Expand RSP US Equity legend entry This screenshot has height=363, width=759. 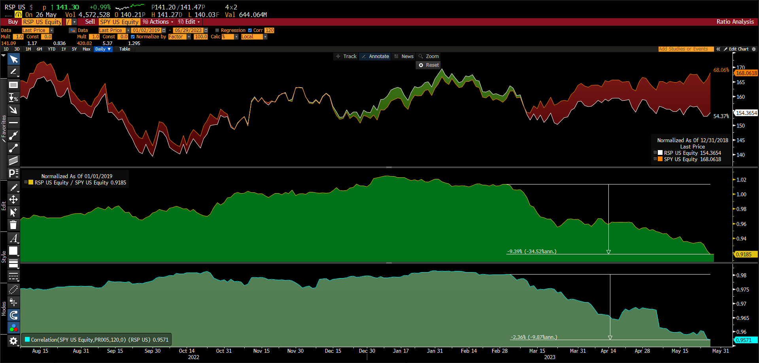point(655,152)
